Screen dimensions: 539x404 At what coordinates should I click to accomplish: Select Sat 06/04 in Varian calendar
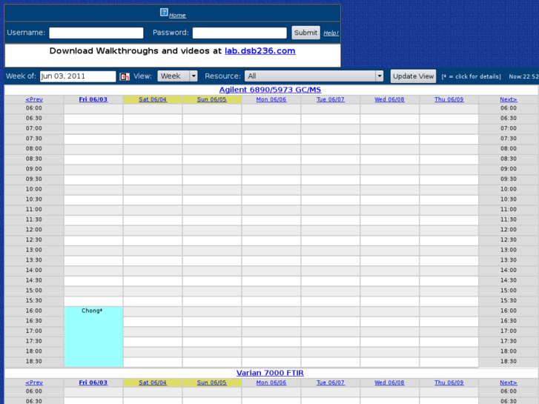pyautogui.click(x=153, y=383)
